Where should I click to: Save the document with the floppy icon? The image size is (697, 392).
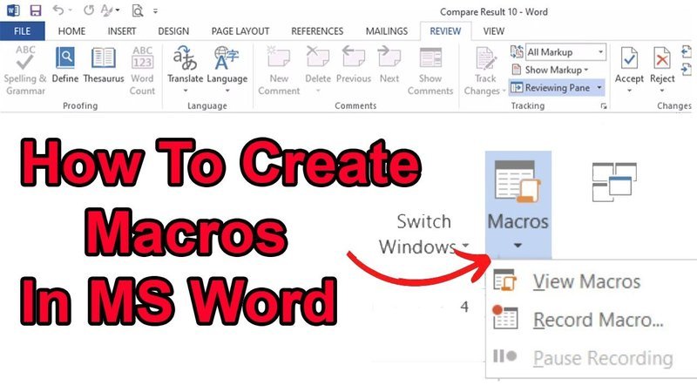[x=35, y=10]
